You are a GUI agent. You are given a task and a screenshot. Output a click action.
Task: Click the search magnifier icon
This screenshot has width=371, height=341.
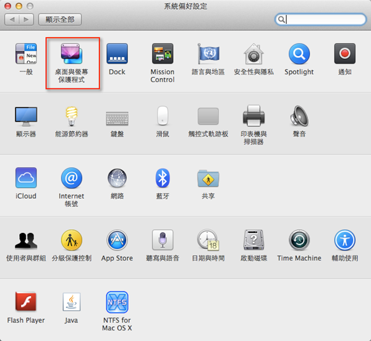281,19
